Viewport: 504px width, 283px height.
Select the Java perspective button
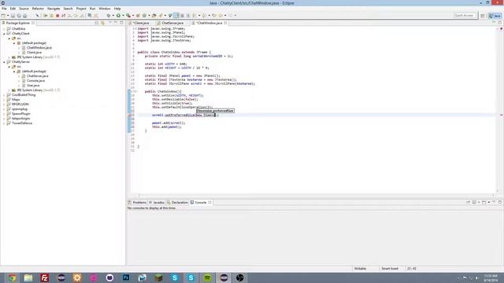click(495, 16)
